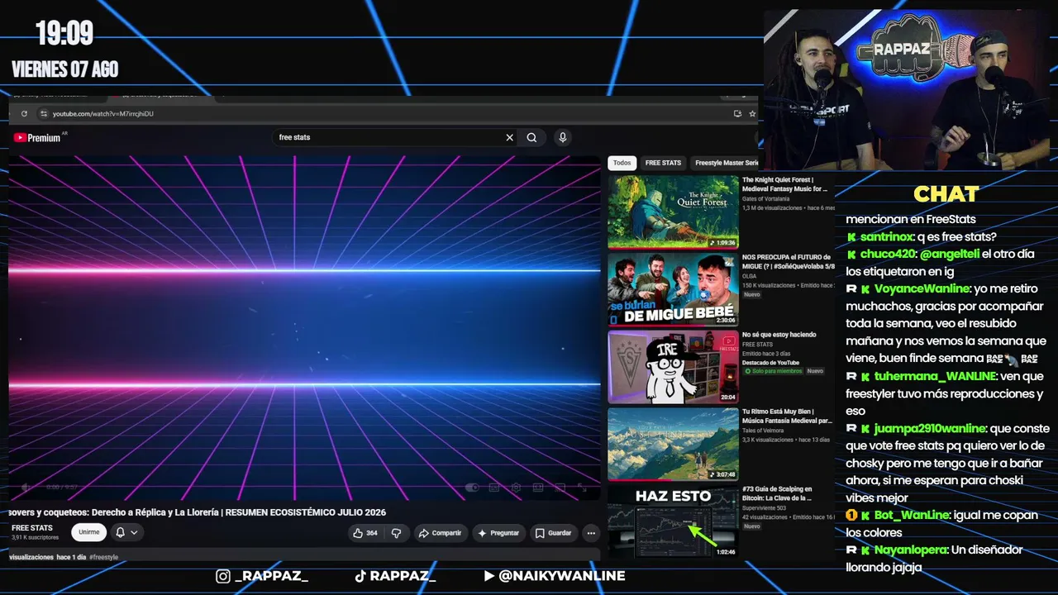Select the 'Todos' filter chip
The image size is (1058, 595).
622,163
